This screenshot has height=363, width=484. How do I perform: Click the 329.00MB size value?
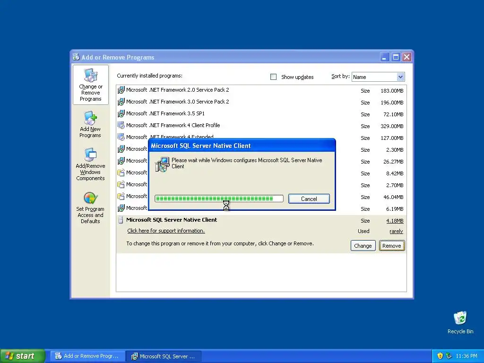click(392, 126)
